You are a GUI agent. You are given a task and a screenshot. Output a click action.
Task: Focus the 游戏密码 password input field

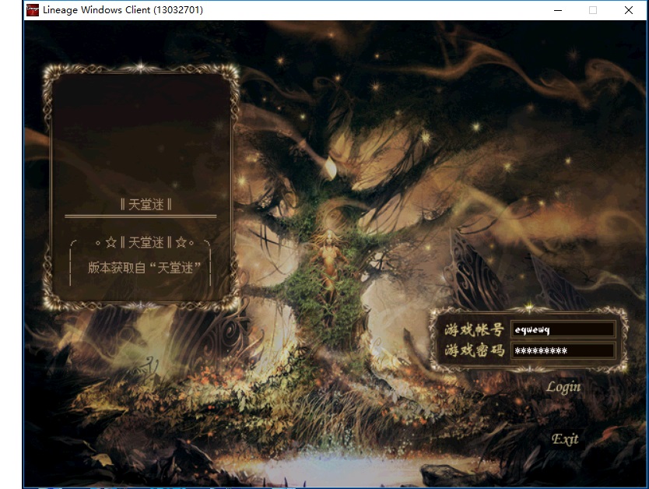point(563,350)
